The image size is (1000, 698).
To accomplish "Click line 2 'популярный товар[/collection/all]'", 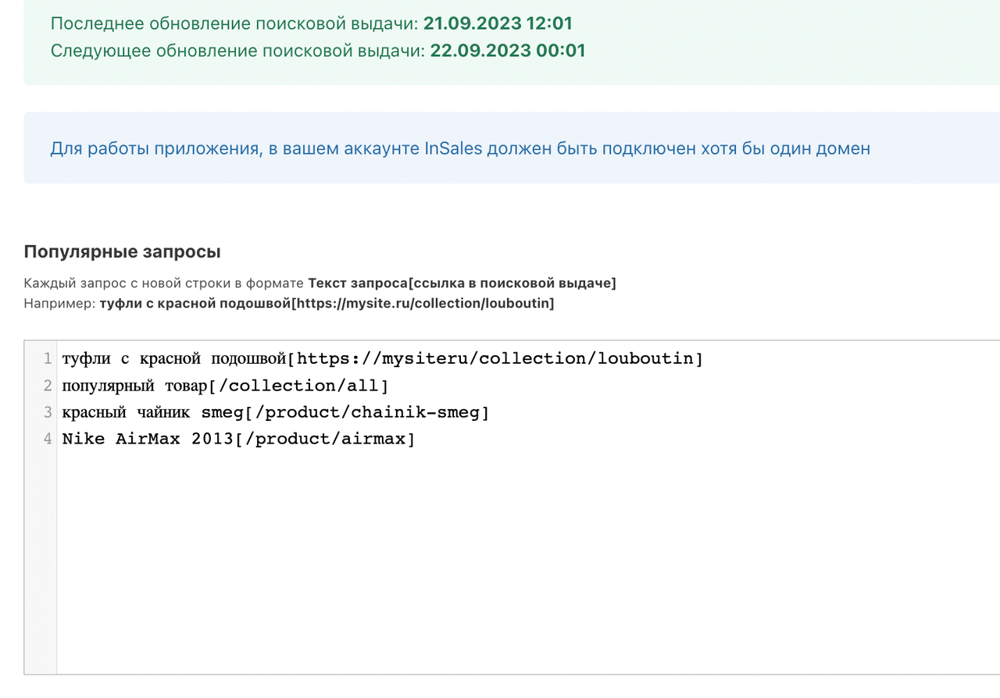I will [x=225, y=386].
